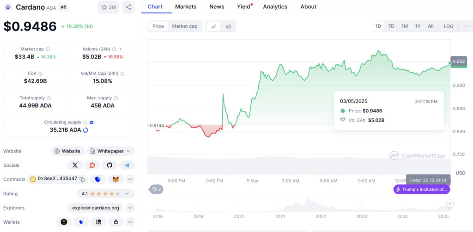Open the GitHub social link
Viewport: 473px width, 232px height.
click(x=109, y=165)
